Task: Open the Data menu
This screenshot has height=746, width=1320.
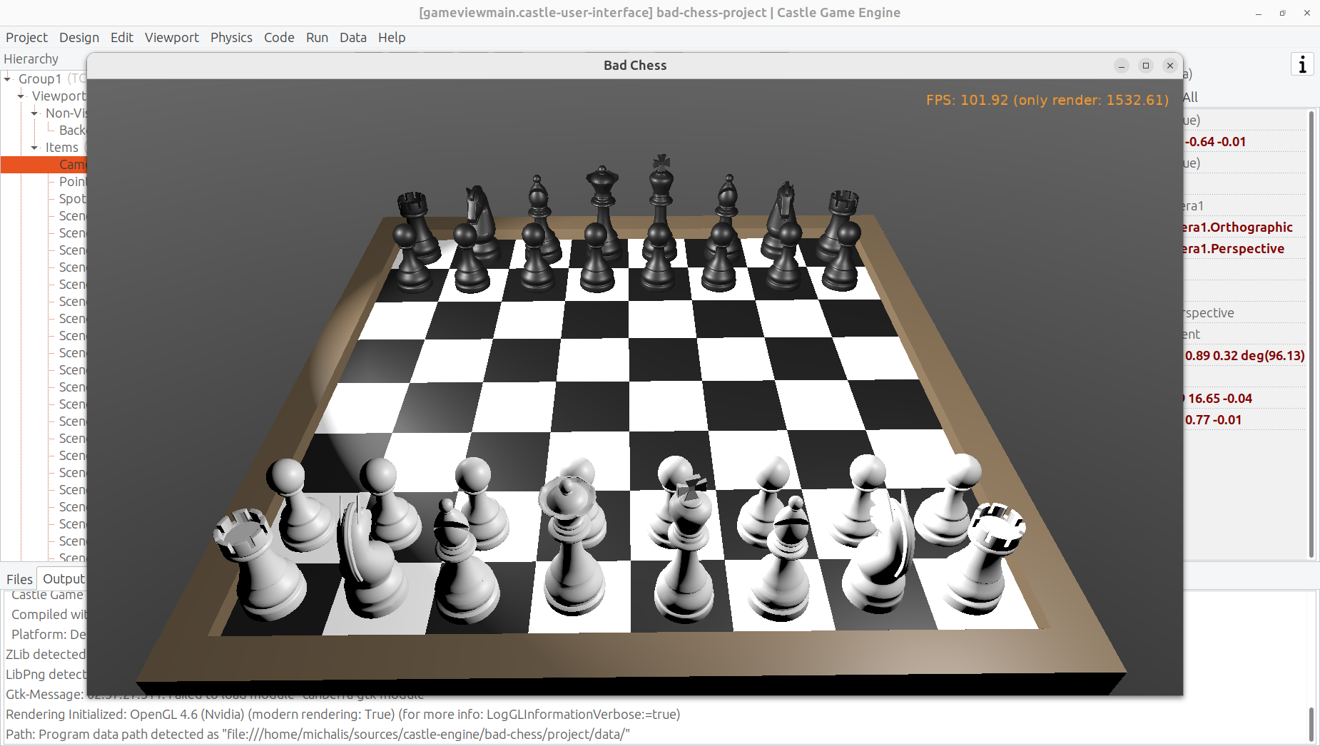Action: pos(353,37)
